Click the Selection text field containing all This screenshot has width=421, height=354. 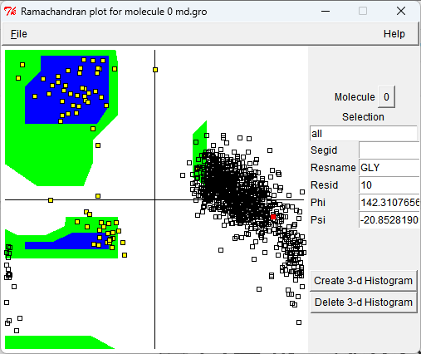tap(363, 134)
